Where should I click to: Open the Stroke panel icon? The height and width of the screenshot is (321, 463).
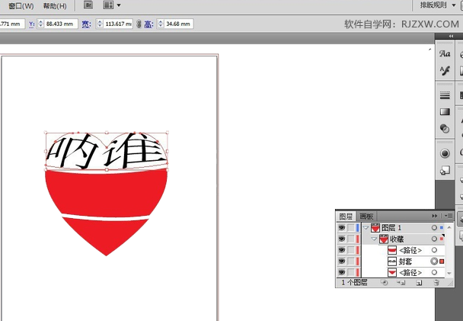[445, 95]
